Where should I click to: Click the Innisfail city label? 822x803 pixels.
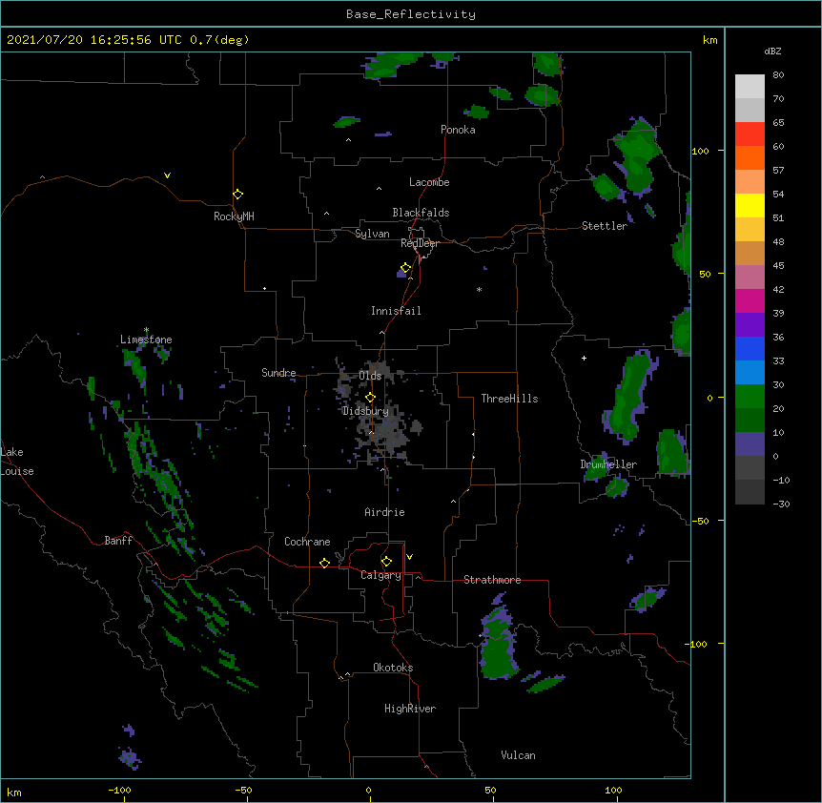[x=396, y=311]
